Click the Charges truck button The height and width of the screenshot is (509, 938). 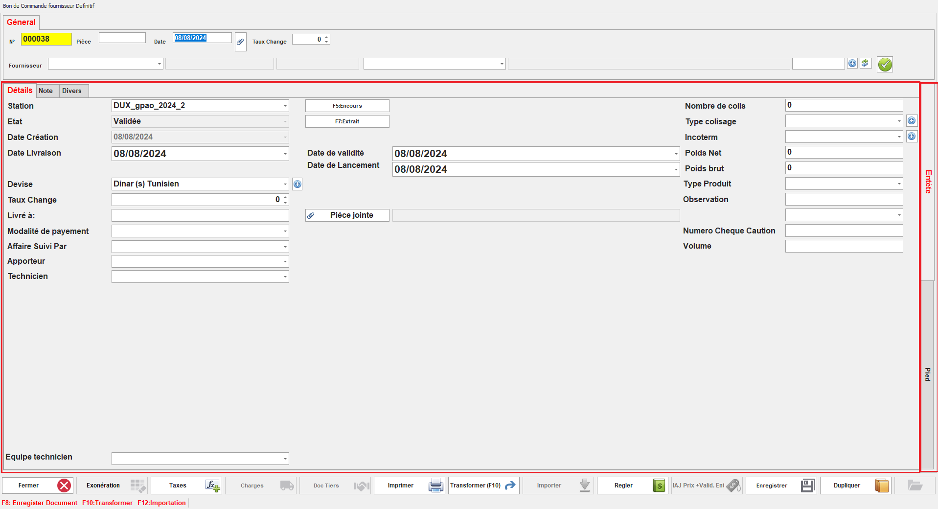[261, 486]
